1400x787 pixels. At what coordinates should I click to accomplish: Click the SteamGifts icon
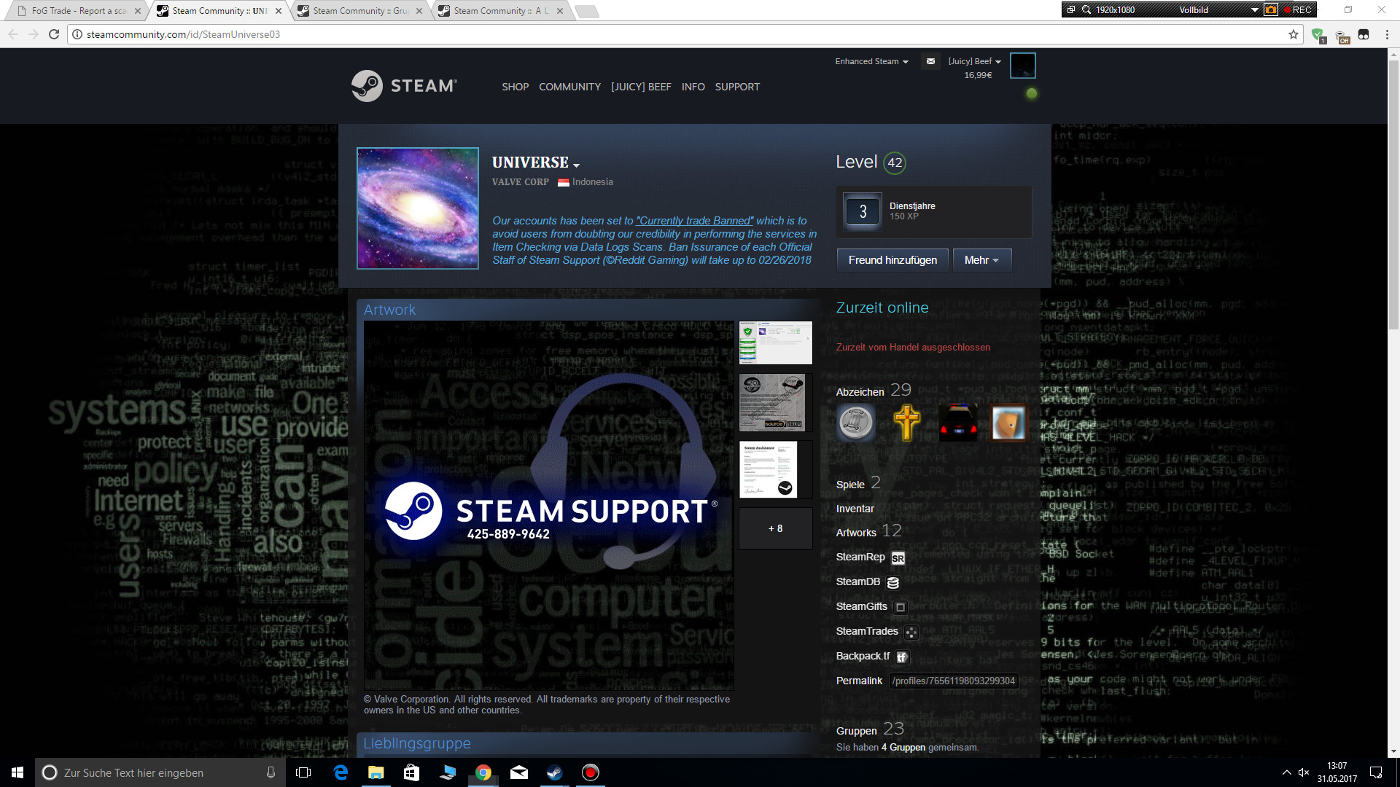[901, 607]
